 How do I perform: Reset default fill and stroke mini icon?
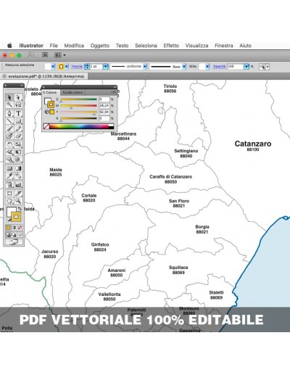(9, 219)
